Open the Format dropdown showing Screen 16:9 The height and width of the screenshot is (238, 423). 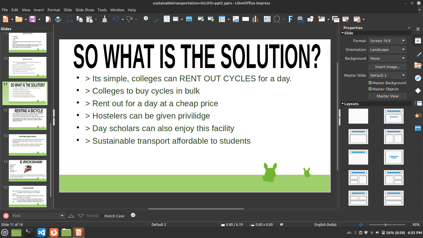click(x=387, y=41)
